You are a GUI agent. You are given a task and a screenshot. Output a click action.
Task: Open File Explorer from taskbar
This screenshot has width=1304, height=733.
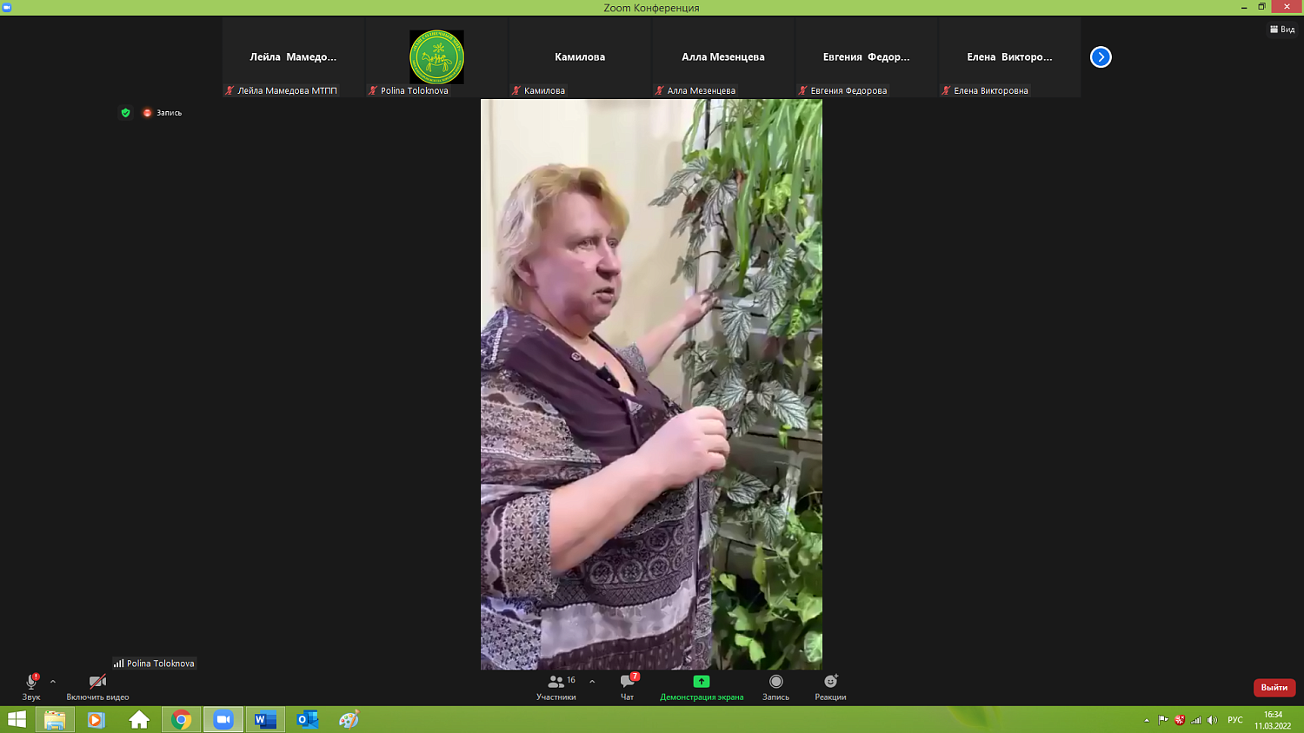55,720
